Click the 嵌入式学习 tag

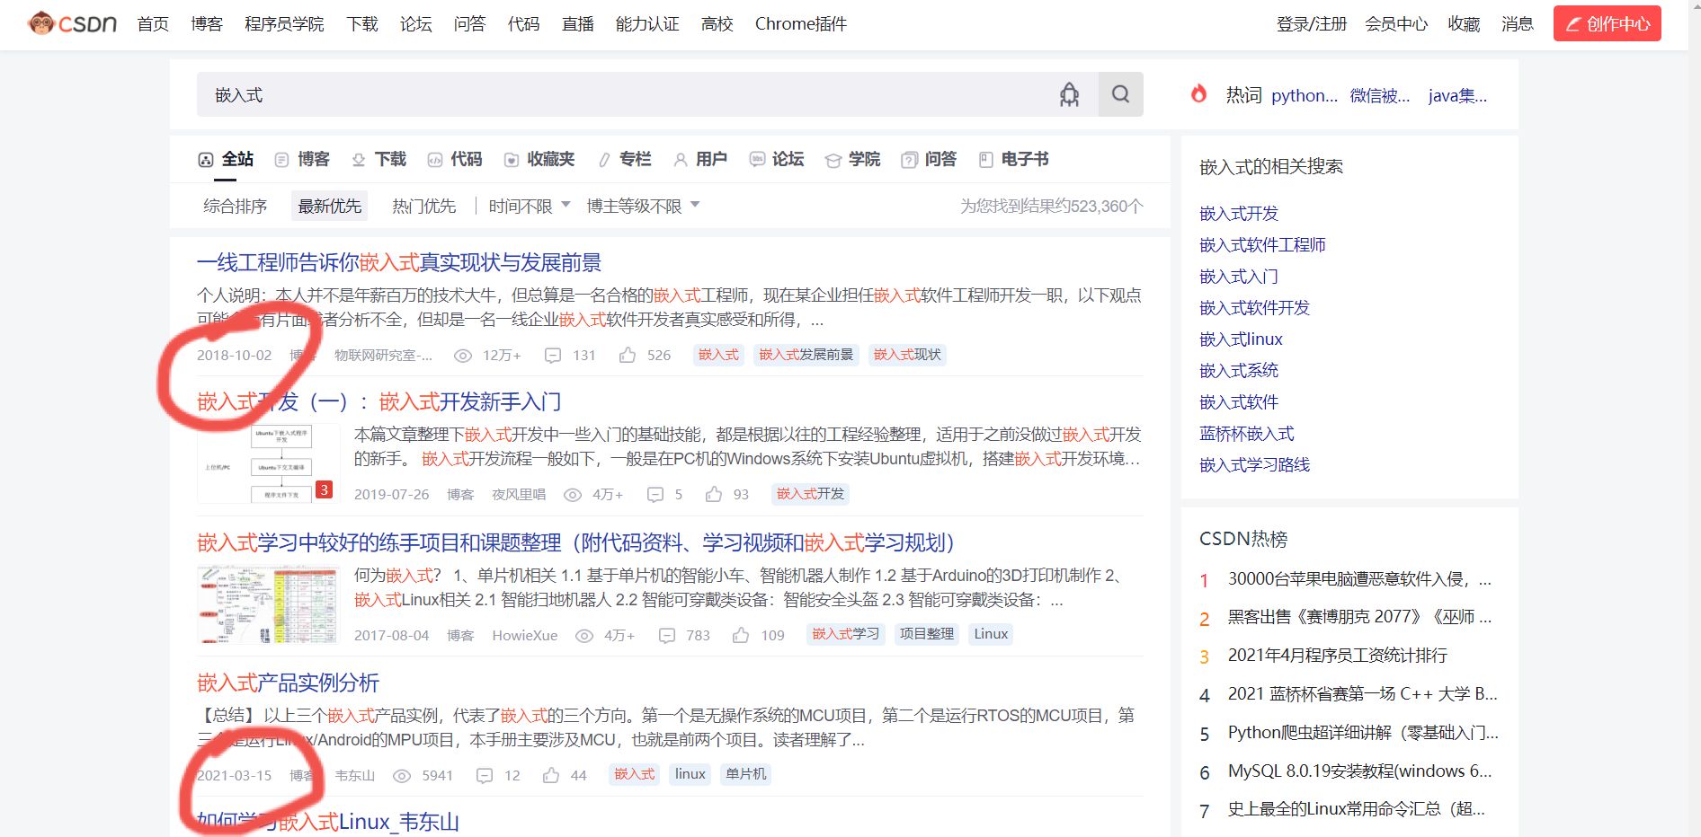(846, 634)
